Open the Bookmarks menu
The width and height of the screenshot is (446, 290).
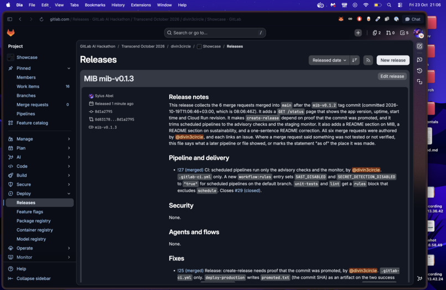pyautogui.click(x=95, y=5)
